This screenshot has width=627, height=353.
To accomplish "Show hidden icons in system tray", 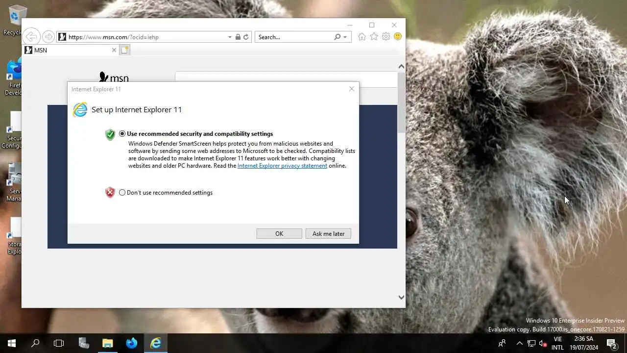I will 520,343.
